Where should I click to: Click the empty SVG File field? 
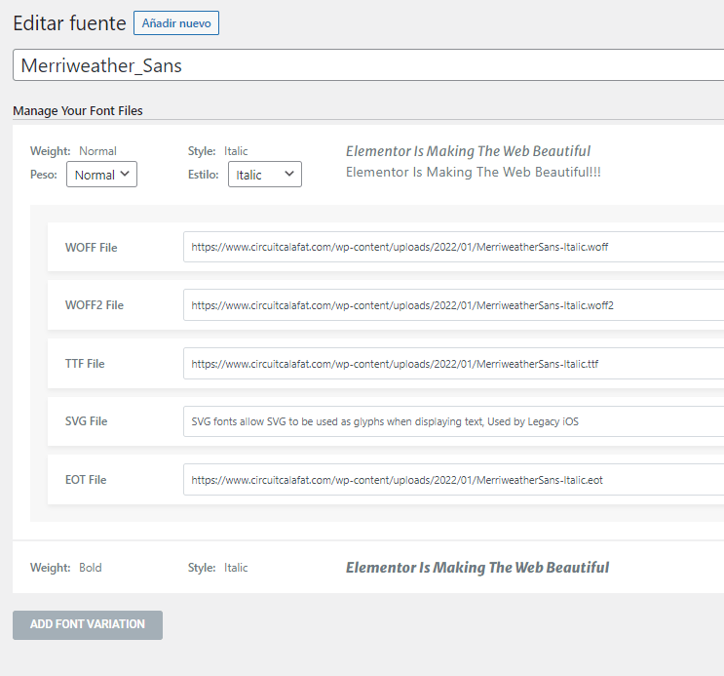[453, 421]
